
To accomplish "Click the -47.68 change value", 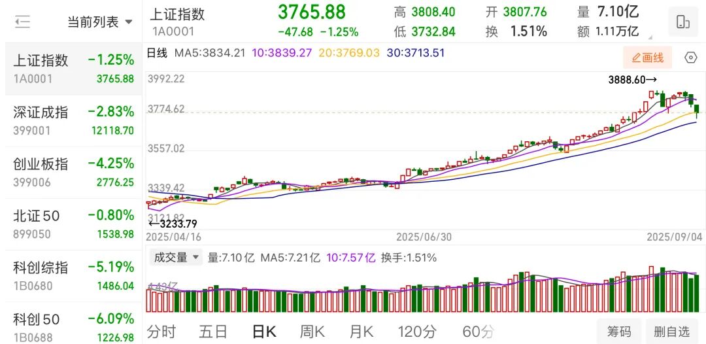I will pyautogui.click(x=296, y=32).
